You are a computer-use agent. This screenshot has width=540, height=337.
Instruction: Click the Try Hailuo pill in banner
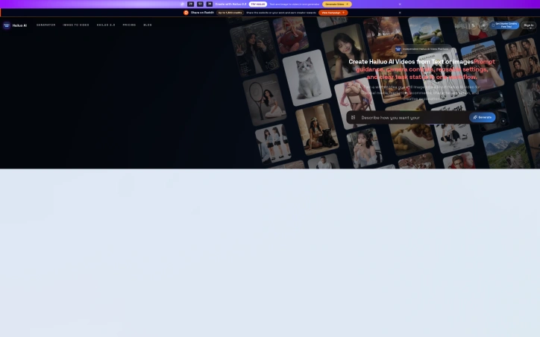click(x=258, y=4)
